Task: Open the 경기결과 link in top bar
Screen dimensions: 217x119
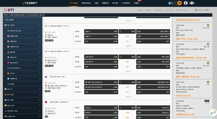Action: tap(140, 10)
